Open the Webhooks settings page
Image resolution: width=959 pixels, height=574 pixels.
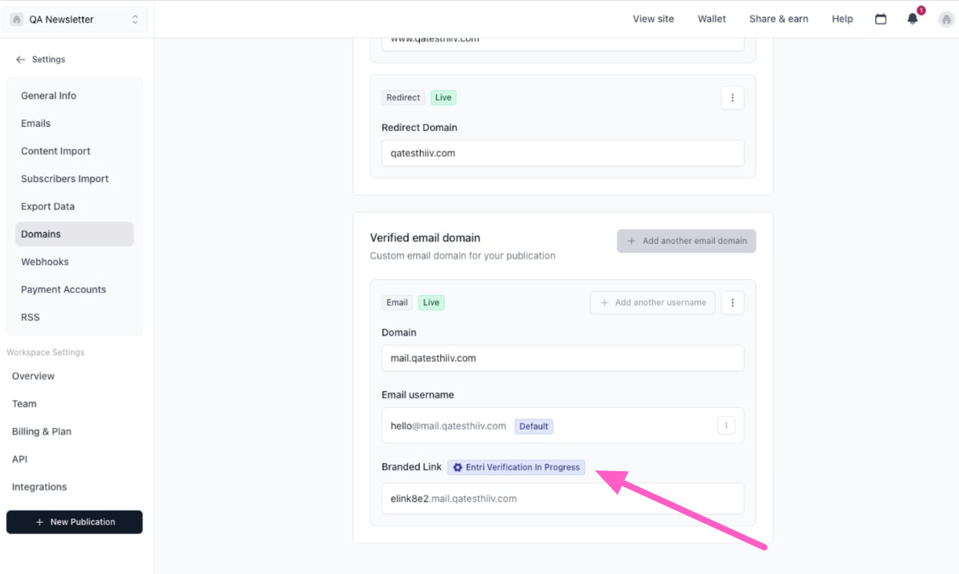pos(45,262)
